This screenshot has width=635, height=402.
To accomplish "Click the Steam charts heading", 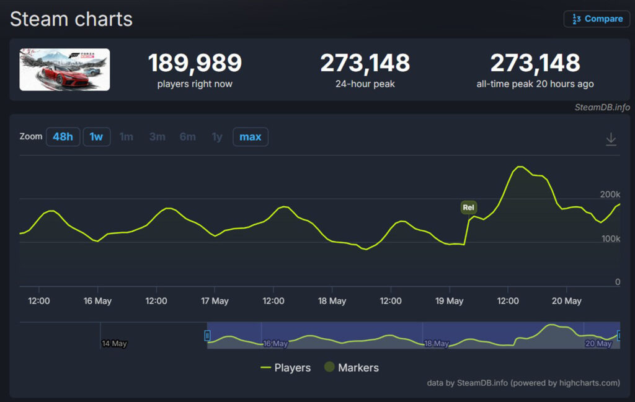I will [71, 19].
